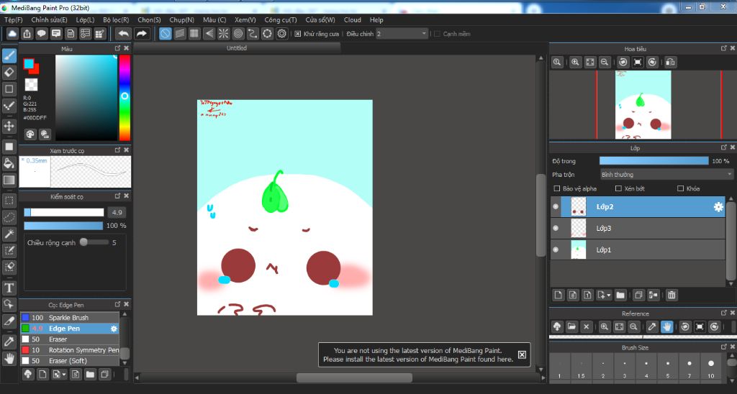Open the Bộ lọc(R) menu
The image size is (737, 394).
coord(116,19)
